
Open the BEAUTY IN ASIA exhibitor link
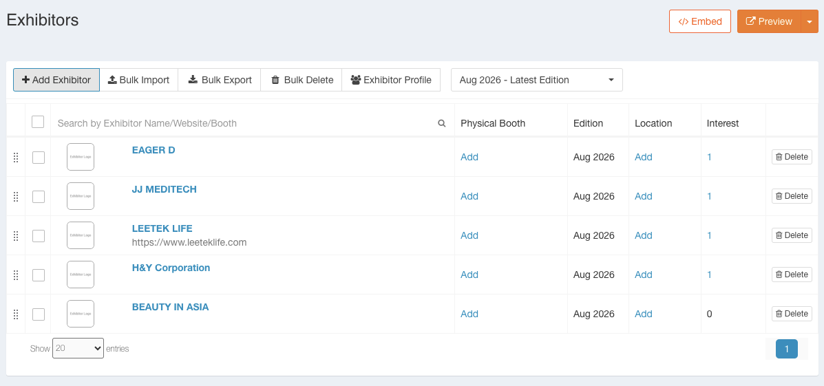(x=170, y=308)
